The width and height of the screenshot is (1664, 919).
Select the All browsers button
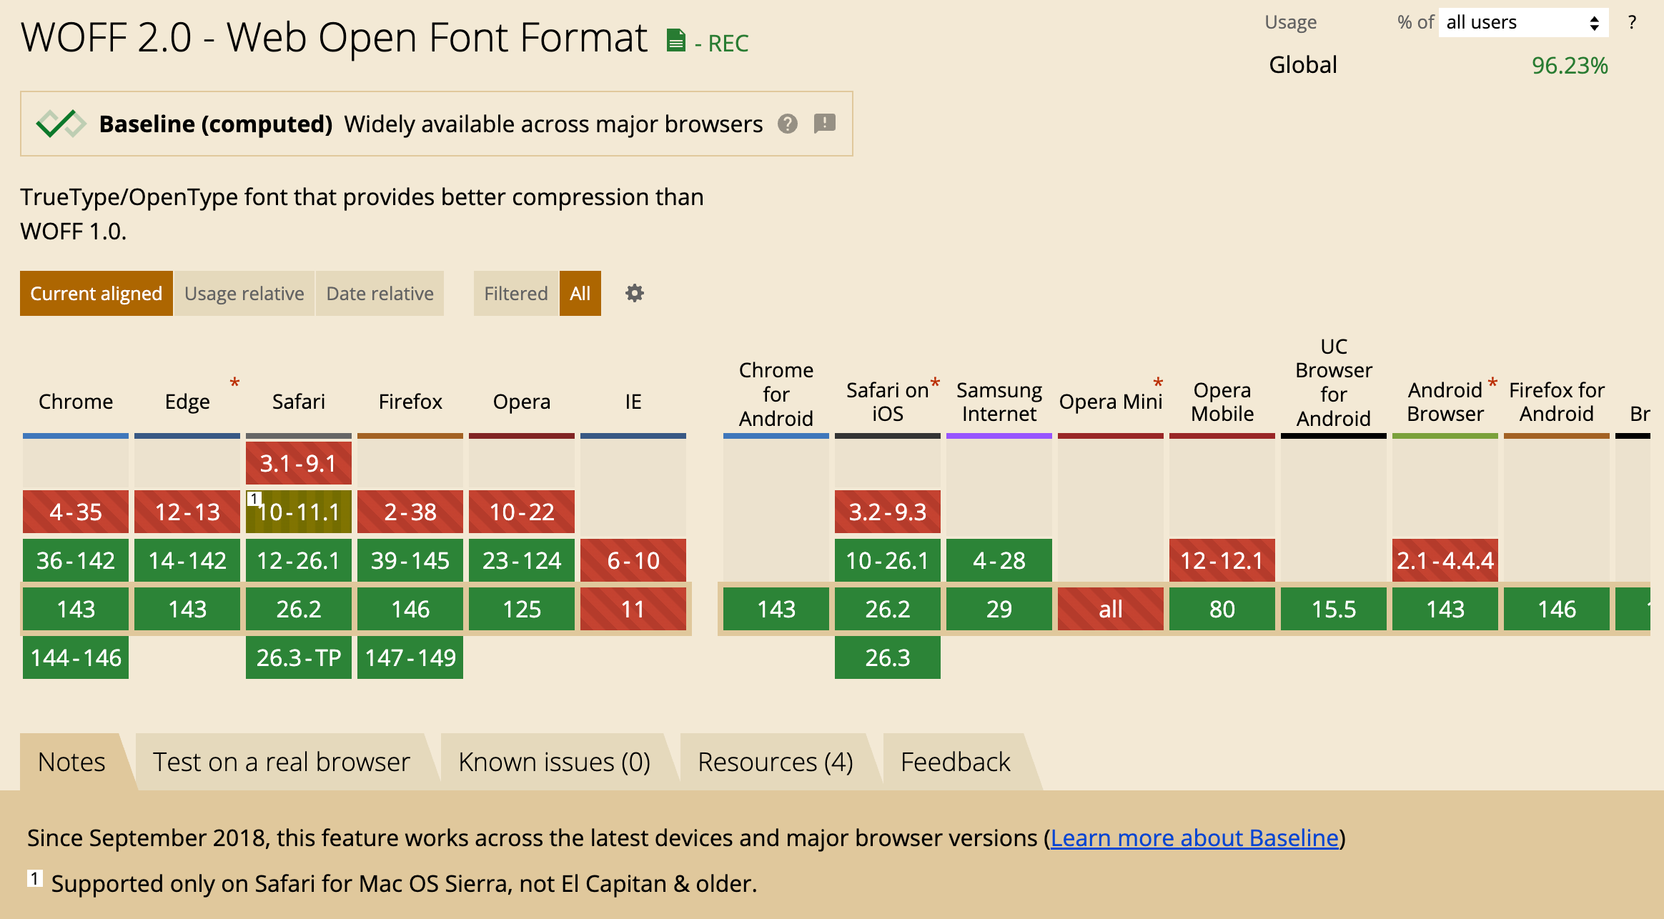580,294
